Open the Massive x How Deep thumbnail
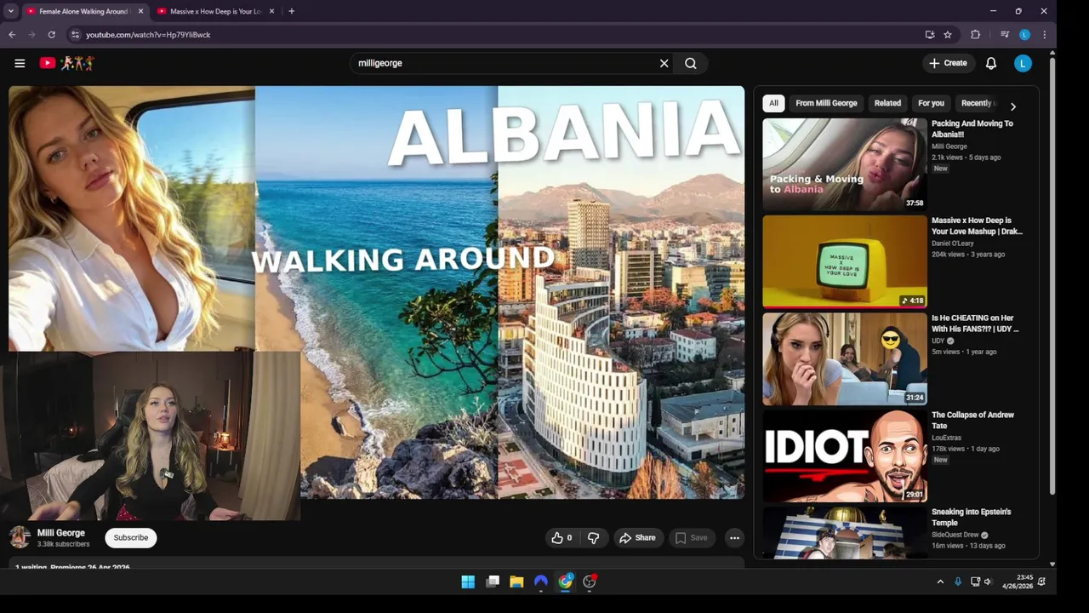1089x613 pixels. point(845,261)
